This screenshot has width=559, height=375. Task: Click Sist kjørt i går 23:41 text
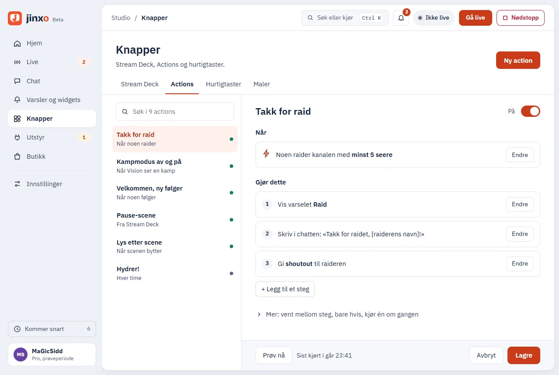324,355
